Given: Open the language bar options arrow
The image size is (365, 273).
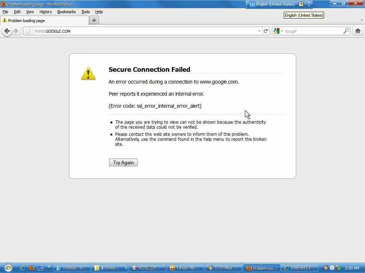Looking at the screenshot, I should click(309, 4).
